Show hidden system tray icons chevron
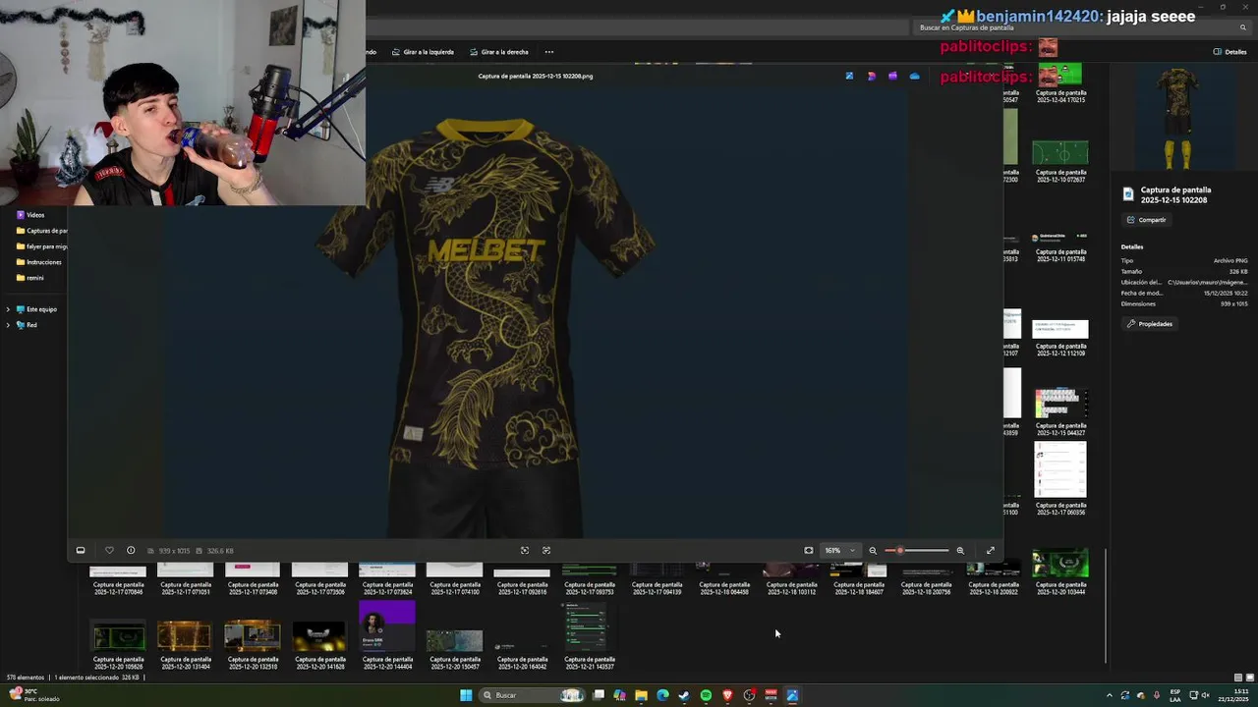Image resolution: width=1258 pixels, height=707 pixels. (x=1110, y=695)
